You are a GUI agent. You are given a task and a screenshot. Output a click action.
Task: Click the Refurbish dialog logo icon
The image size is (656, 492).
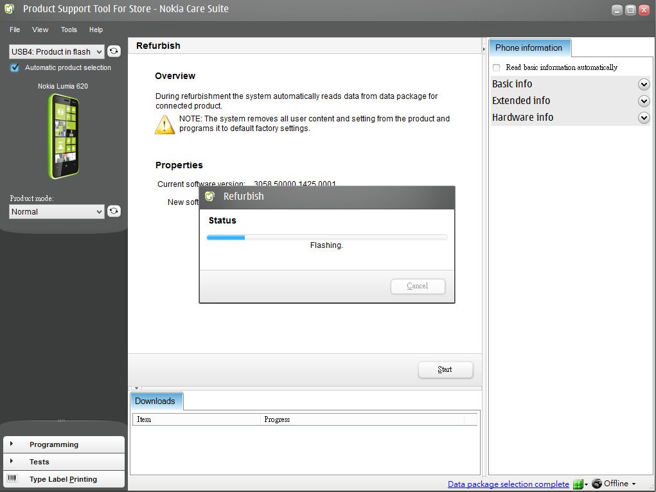[x=210, y=196]
